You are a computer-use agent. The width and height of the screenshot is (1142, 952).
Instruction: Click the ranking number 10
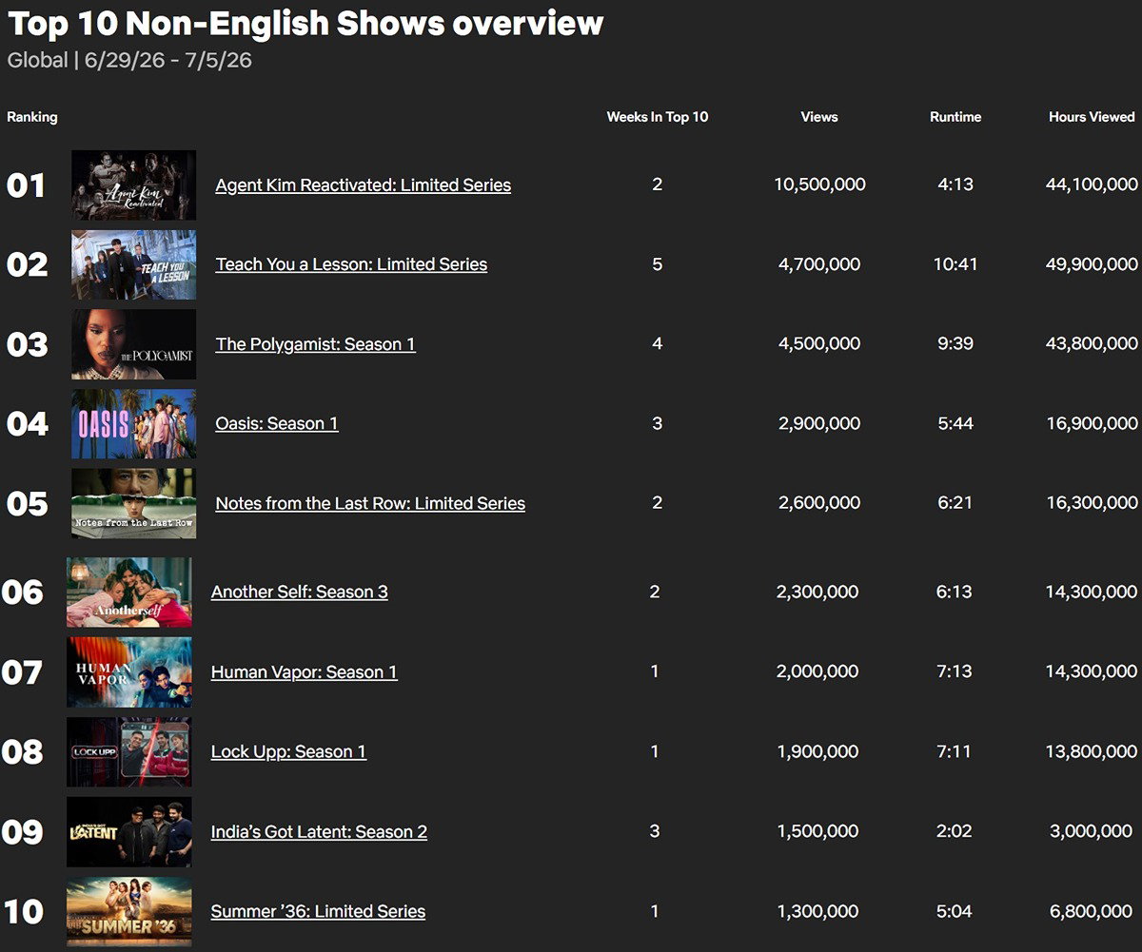[24, 911]
